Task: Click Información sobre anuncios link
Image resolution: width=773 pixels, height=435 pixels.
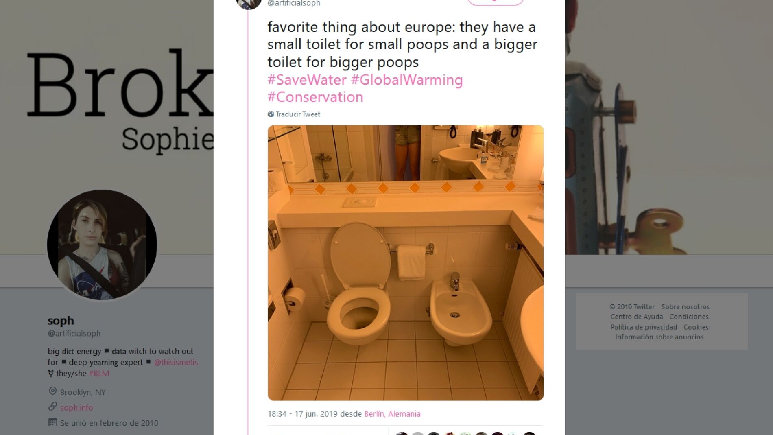Action: pos(659,337)
